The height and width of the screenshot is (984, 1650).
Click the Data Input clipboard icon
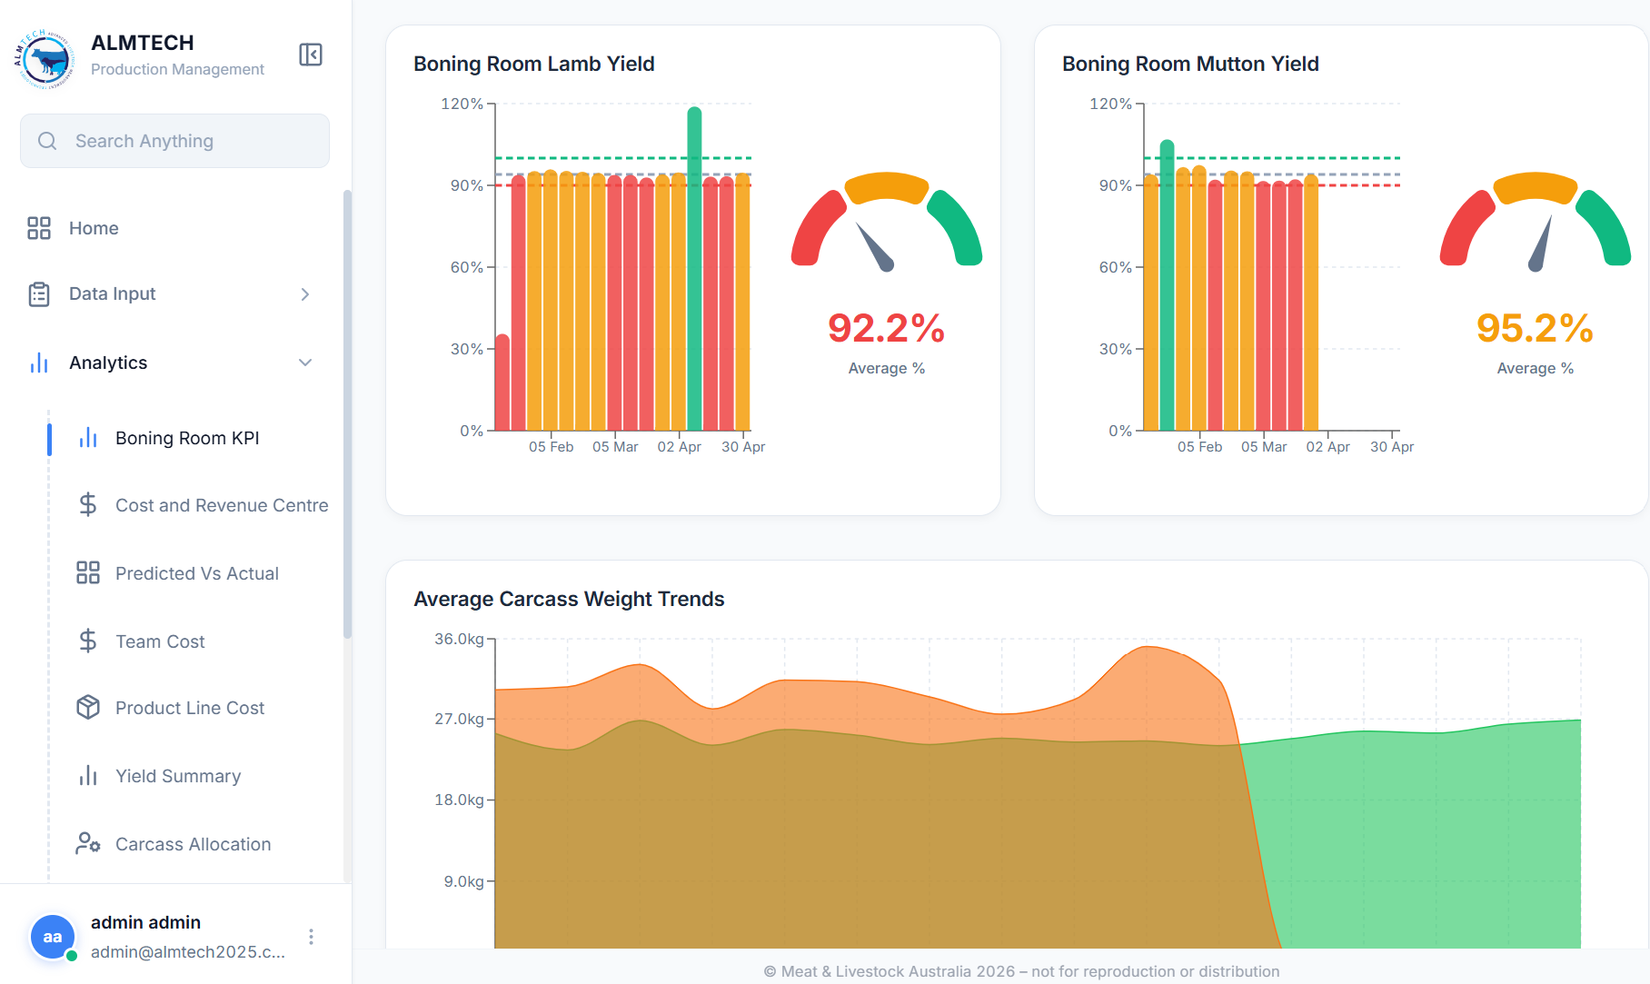click(39, 293)
